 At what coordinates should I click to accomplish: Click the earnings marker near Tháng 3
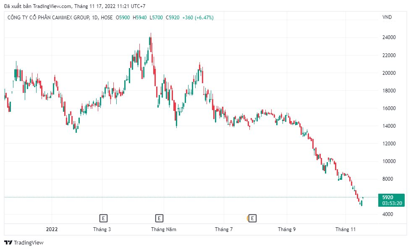click(103, 218)
